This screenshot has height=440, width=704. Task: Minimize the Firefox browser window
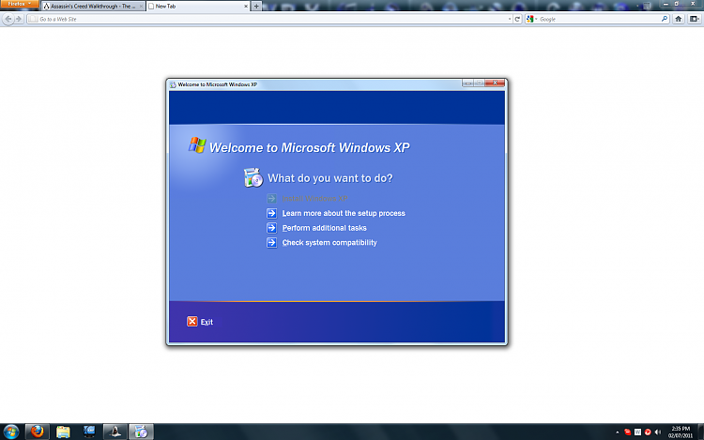pyautogui.click(x=666, y=4)
